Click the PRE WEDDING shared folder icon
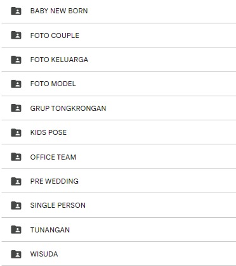Screen dimensions: 236x266 16,181
